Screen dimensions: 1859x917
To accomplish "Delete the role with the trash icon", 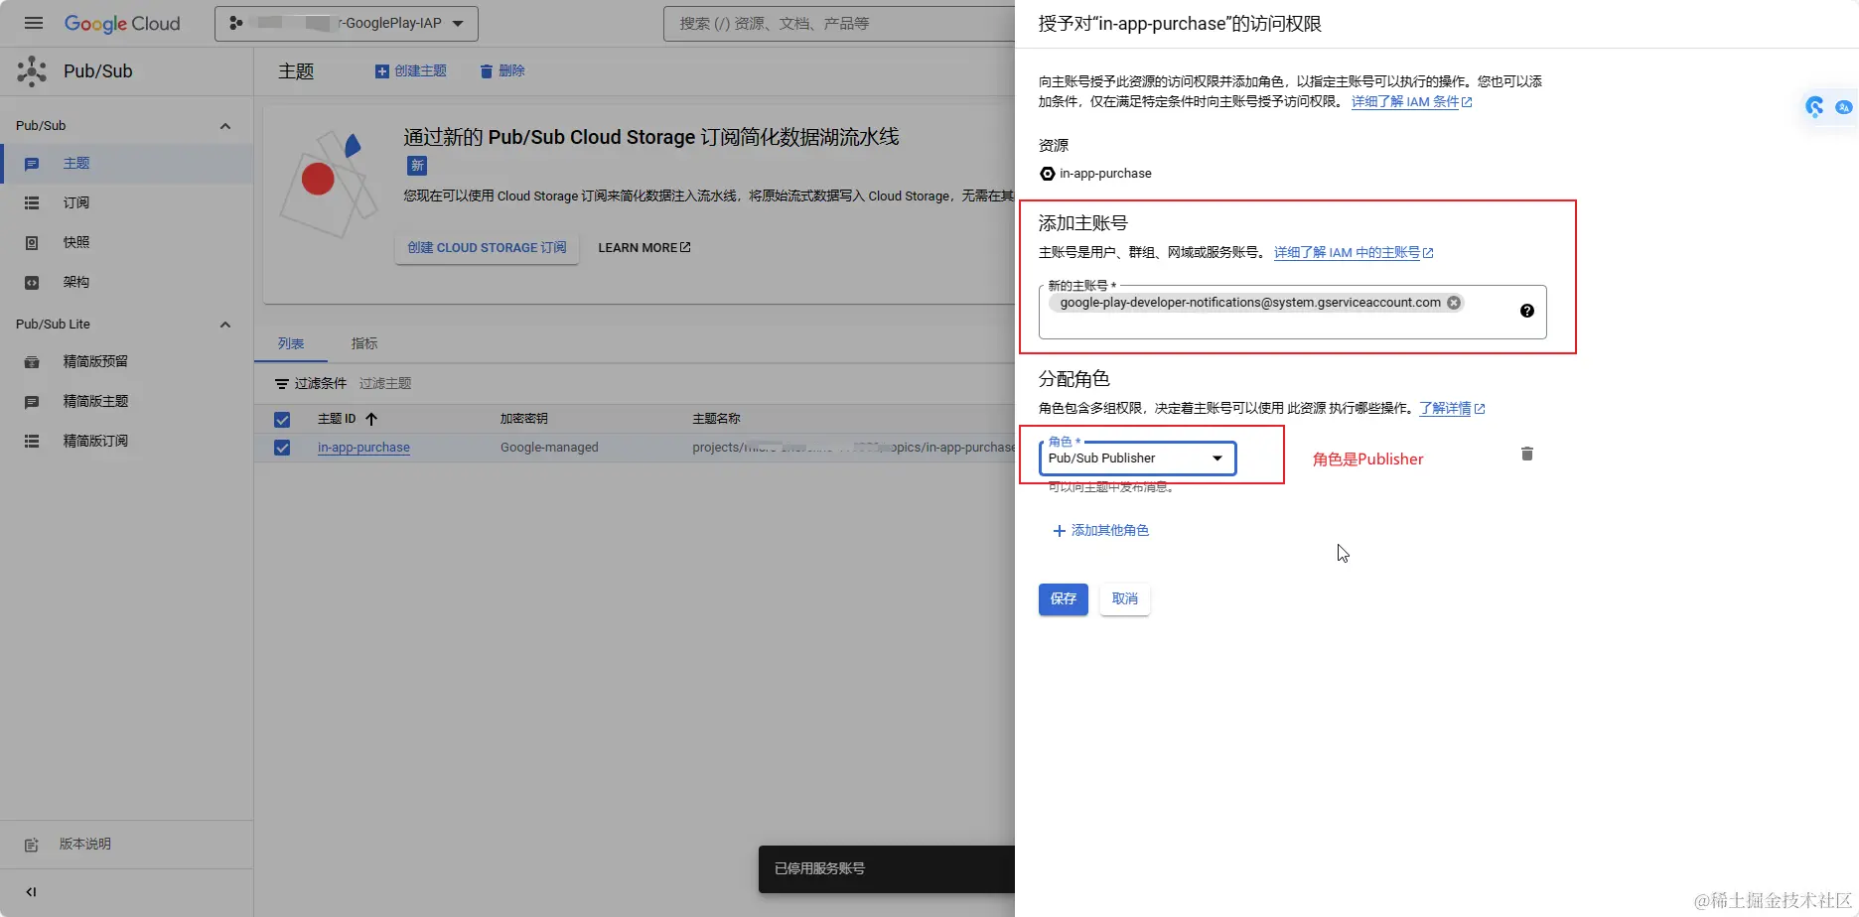I will (1527, 454).
